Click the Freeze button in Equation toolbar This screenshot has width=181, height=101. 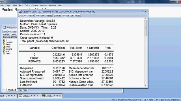49,16
